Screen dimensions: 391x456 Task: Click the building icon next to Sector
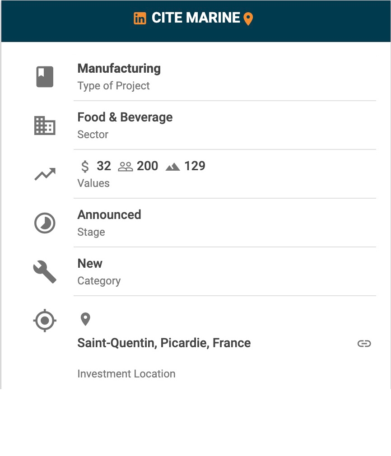(45, 126)
